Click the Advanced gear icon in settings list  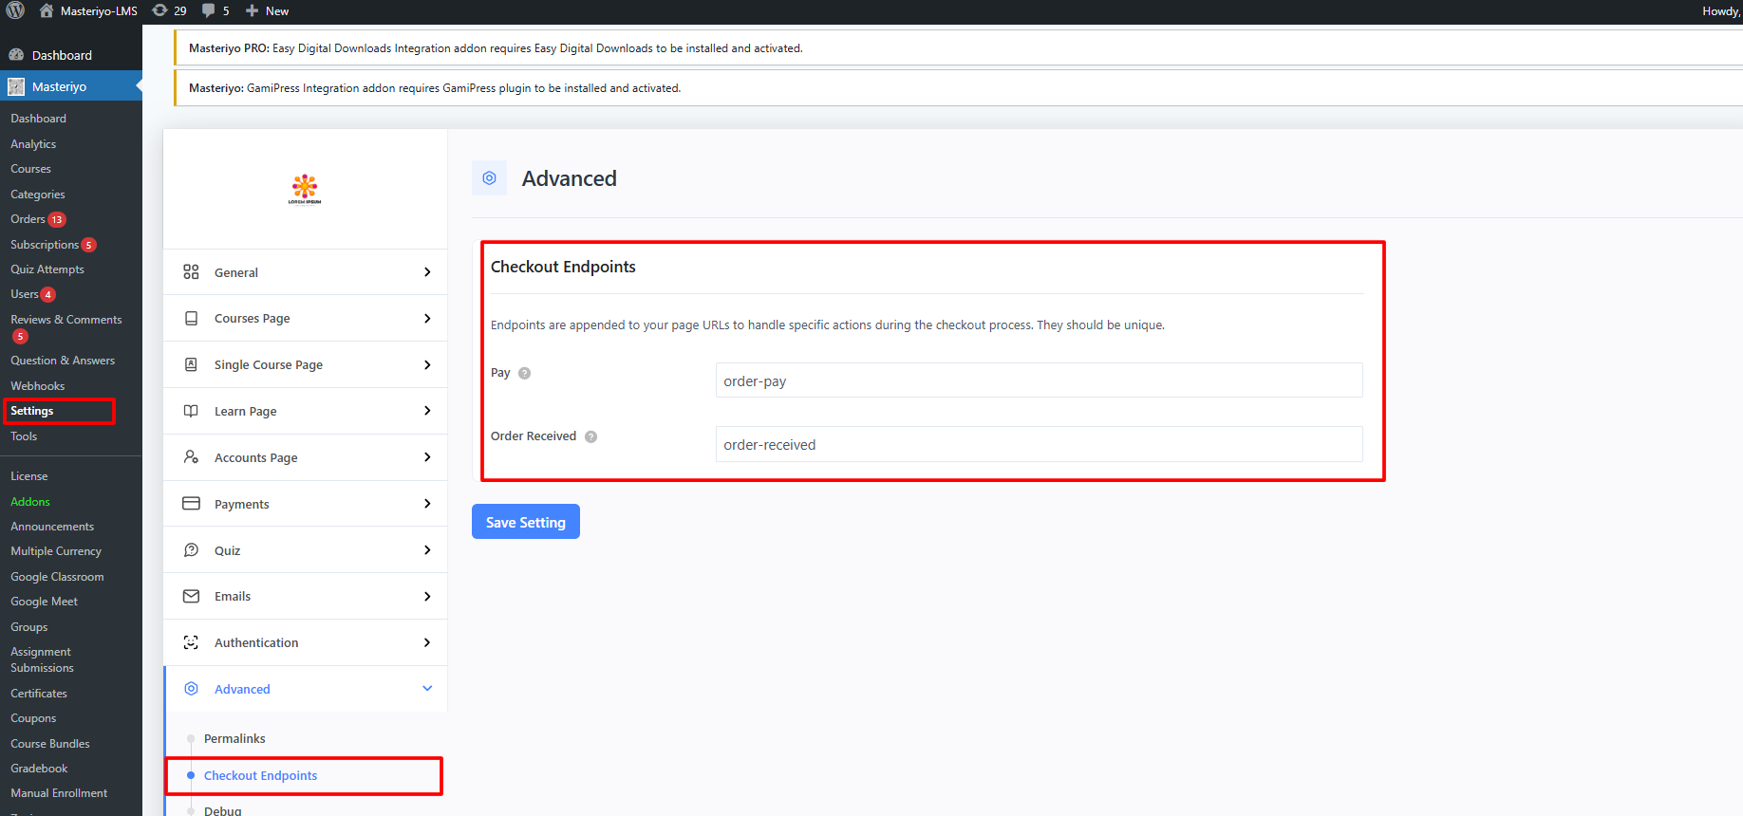tap(191, 689)
